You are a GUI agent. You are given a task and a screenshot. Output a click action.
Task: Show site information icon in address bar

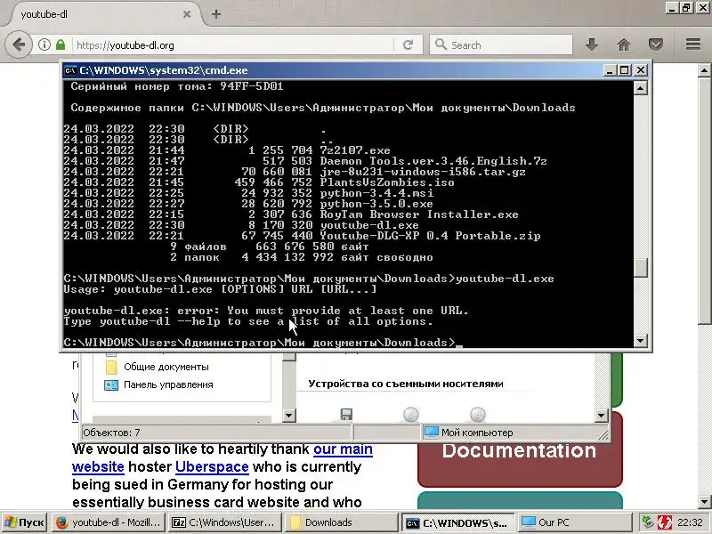tap(44, 45)
